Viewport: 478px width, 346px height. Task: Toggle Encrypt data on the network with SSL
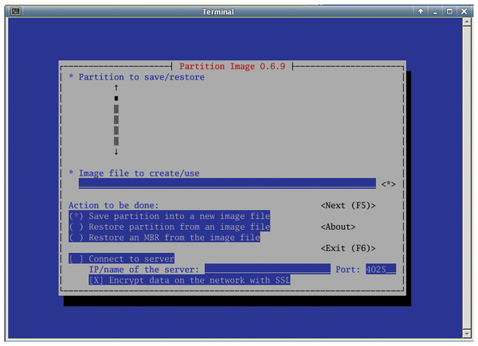tap(190, 280)
